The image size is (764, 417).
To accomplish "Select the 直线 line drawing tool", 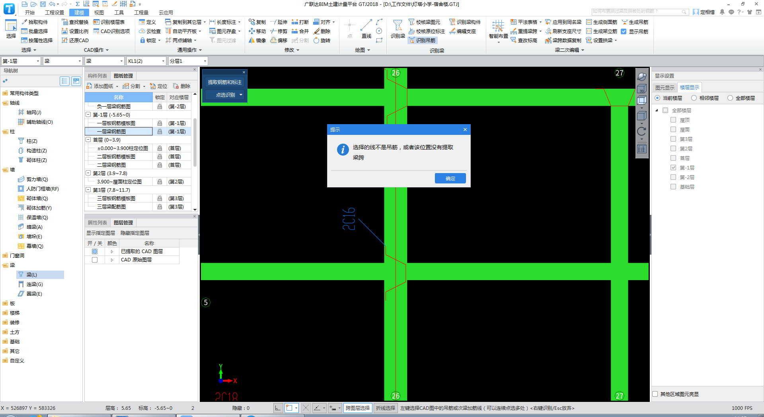I will pos(366,29).
